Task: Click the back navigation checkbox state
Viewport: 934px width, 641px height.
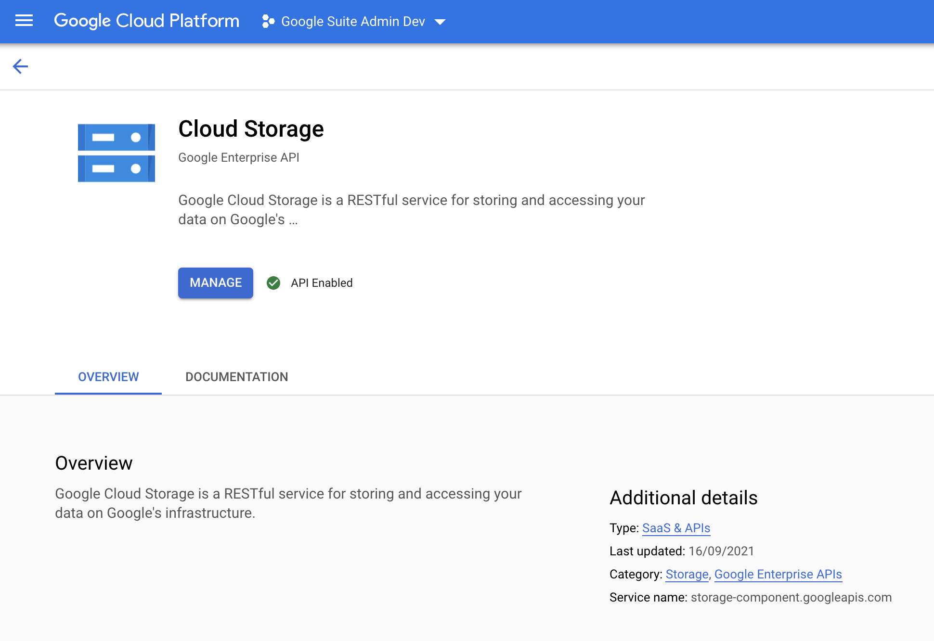Action: 20,67
